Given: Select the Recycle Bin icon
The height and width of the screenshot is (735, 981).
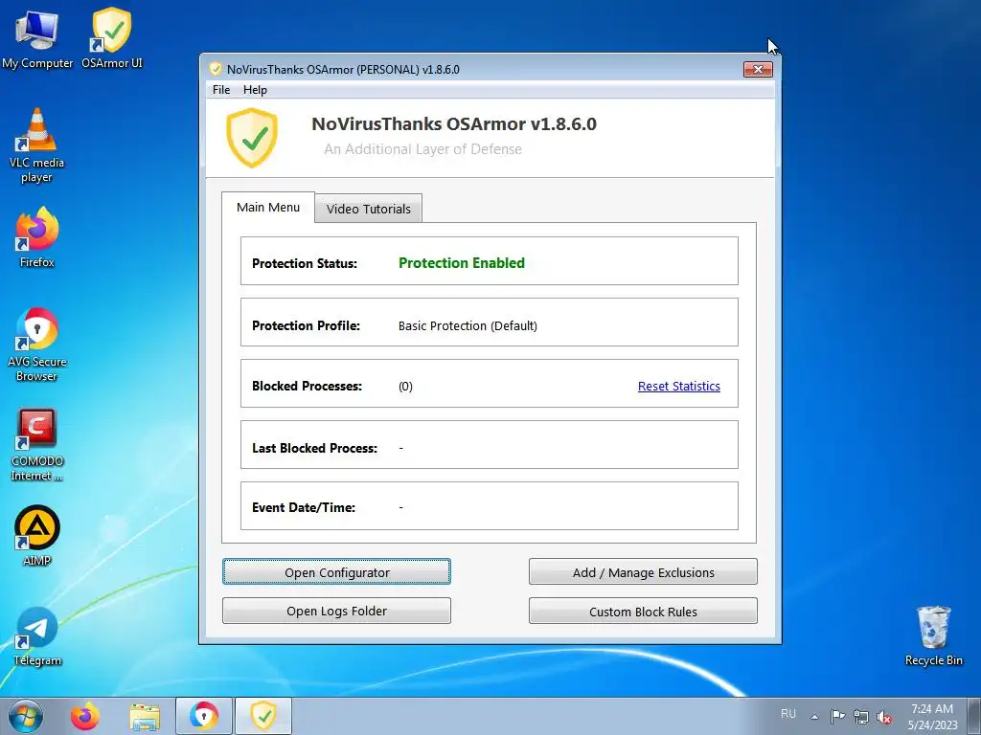Looking at the screenshot, I should (x=933, y=635).
